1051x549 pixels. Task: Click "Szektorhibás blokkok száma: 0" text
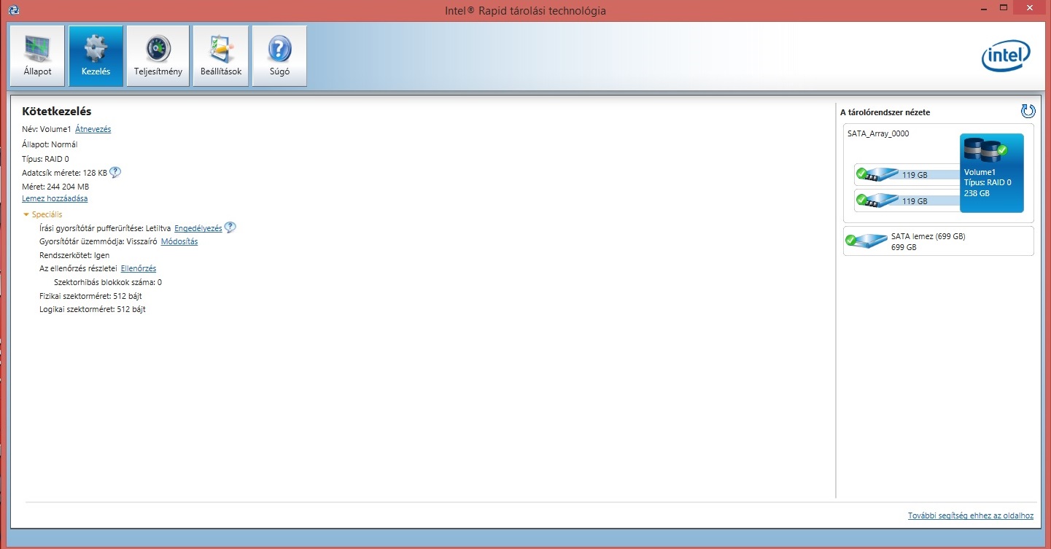(108, 282)
